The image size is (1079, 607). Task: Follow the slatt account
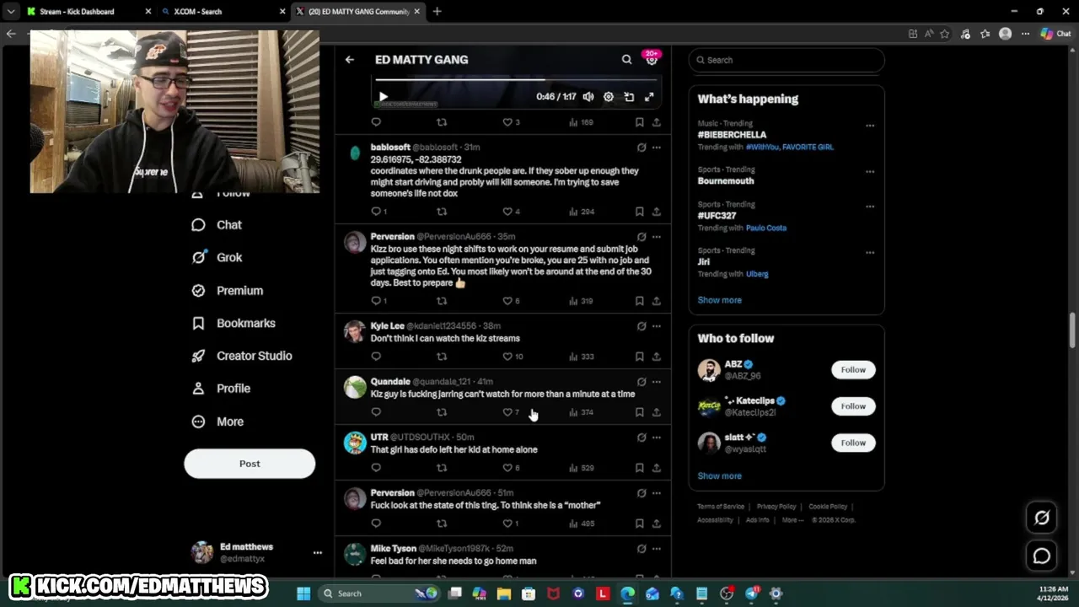click(853, 443)
